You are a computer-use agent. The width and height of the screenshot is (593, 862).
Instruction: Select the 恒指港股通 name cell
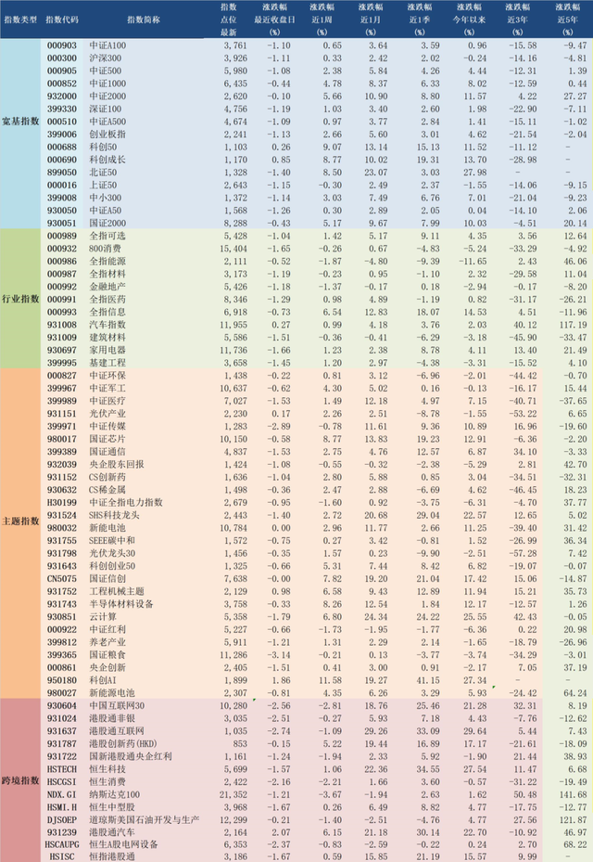[112, 856]
